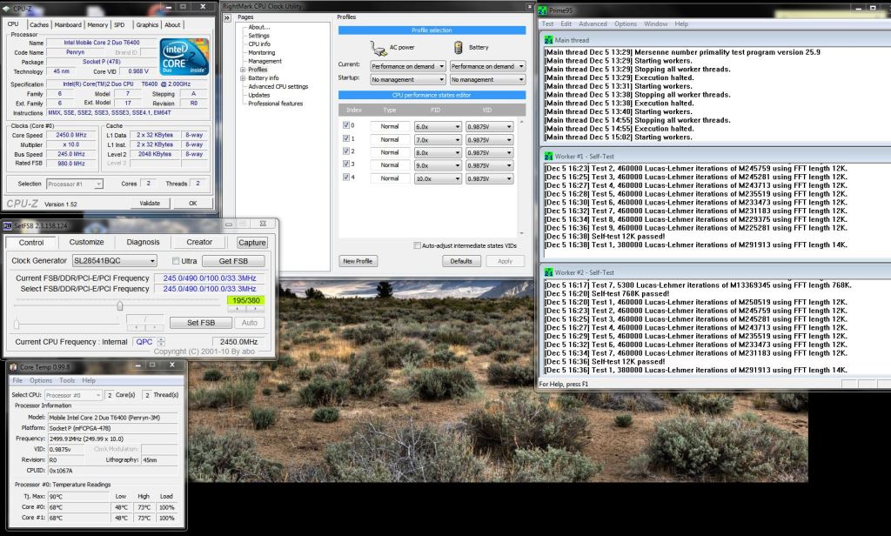Click the Prime95 application title icon
Viewport: 891px width, 536px height.
pos(543,10)
